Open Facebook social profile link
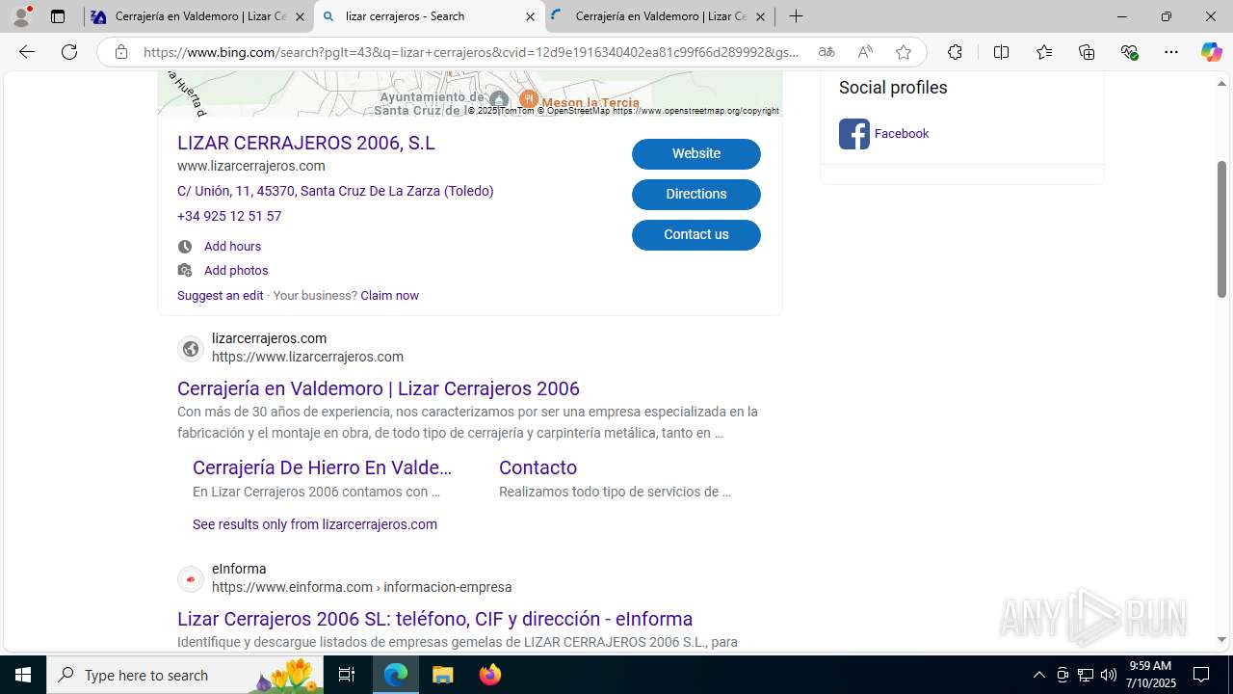This screenshot has height=694, width=1233. tap(902, 134)
